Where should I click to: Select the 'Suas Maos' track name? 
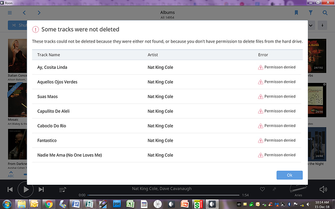coord(48,96)
